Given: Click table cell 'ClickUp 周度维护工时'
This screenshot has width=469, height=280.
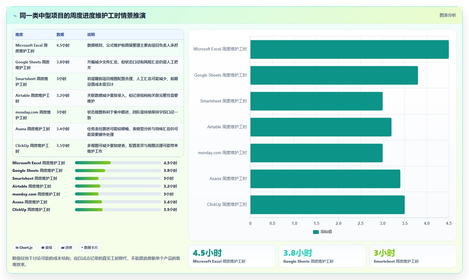Looking at the screenshot, I should (x=33, y=149).
